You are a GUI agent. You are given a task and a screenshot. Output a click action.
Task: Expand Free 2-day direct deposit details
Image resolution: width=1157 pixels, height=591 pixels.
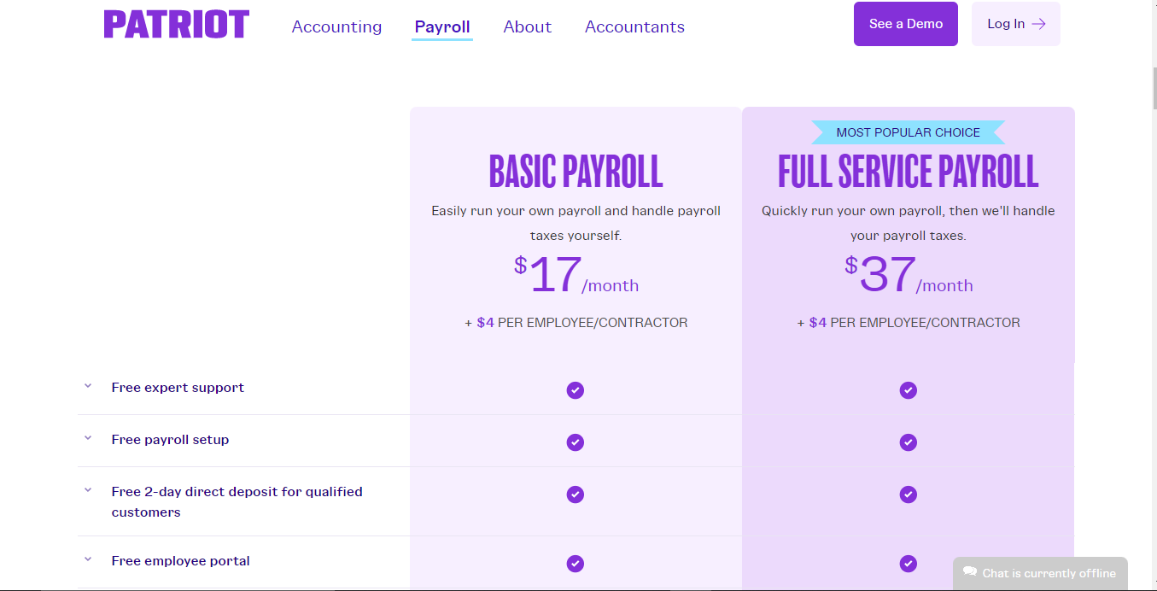tap(88, 491)
